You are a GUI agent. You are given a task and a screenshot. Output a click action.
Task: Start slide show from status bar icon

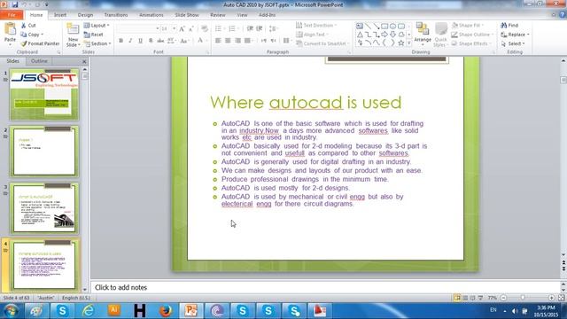click(x=480, y=298)
